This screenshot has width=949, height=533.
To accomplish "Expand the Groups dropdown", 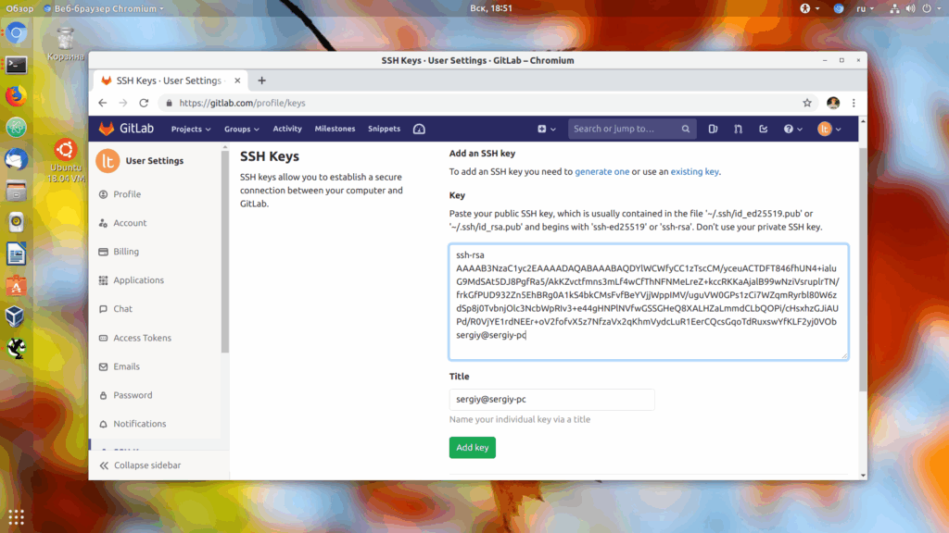I will click(242, 129).
